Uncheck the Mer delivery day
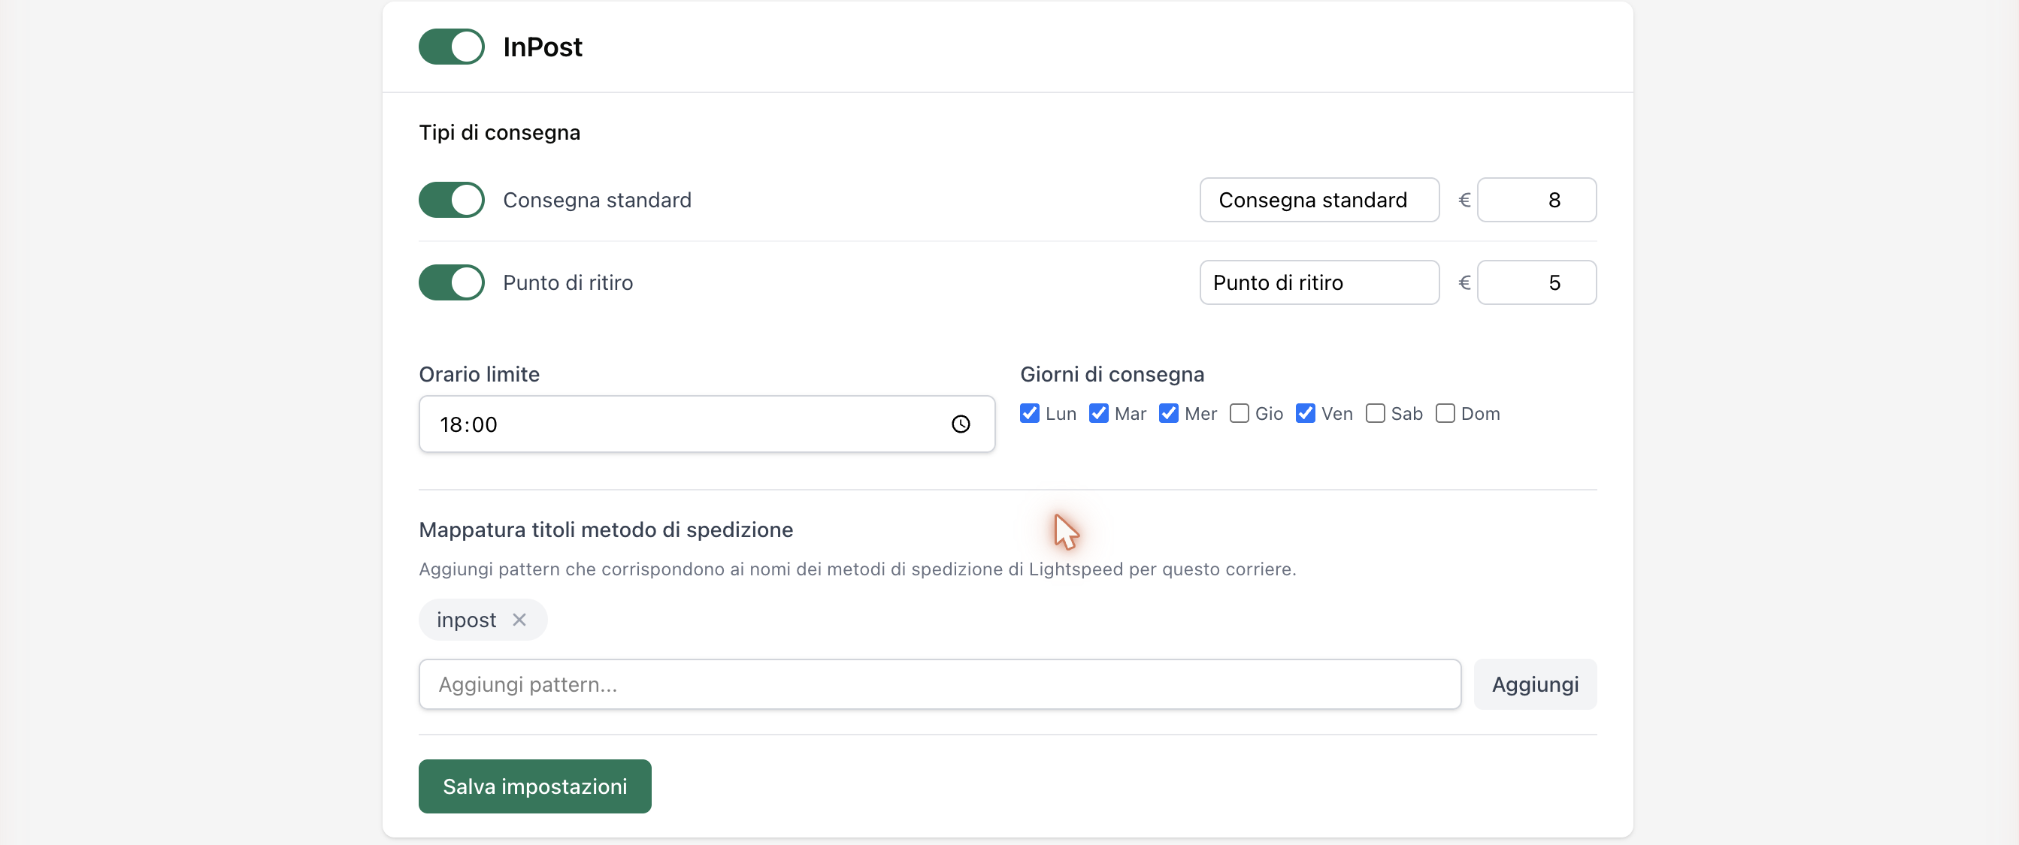Screen dimensions: 2019x845 click(x=1168, y=412)
